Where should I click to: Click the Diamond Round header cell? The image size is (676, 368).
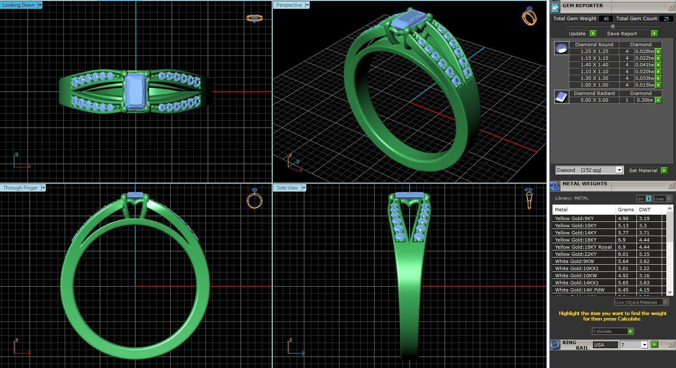pos(594,45)
